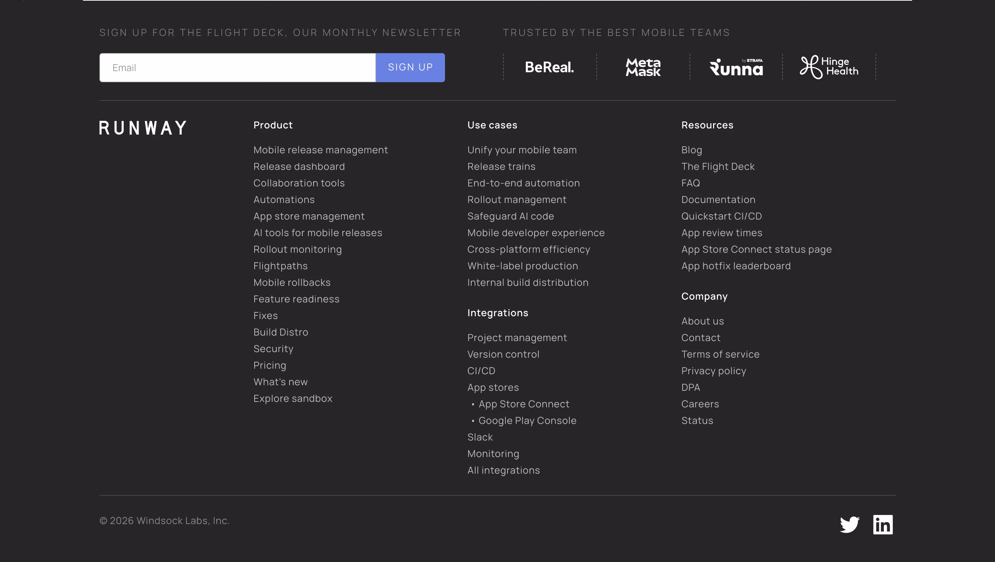
Task: Open Explore sandbox link
Action: click(x=293, y=398)
